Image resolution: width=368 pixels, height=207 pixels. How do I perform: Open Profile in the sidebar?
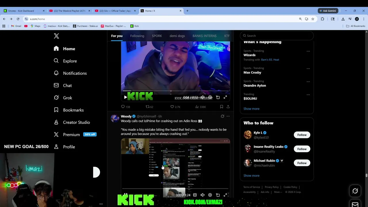(64, 147)
